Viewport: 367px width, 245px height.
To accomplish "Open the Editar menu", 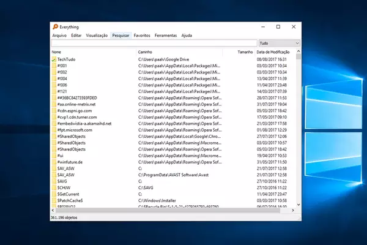I will click(76, 36).
